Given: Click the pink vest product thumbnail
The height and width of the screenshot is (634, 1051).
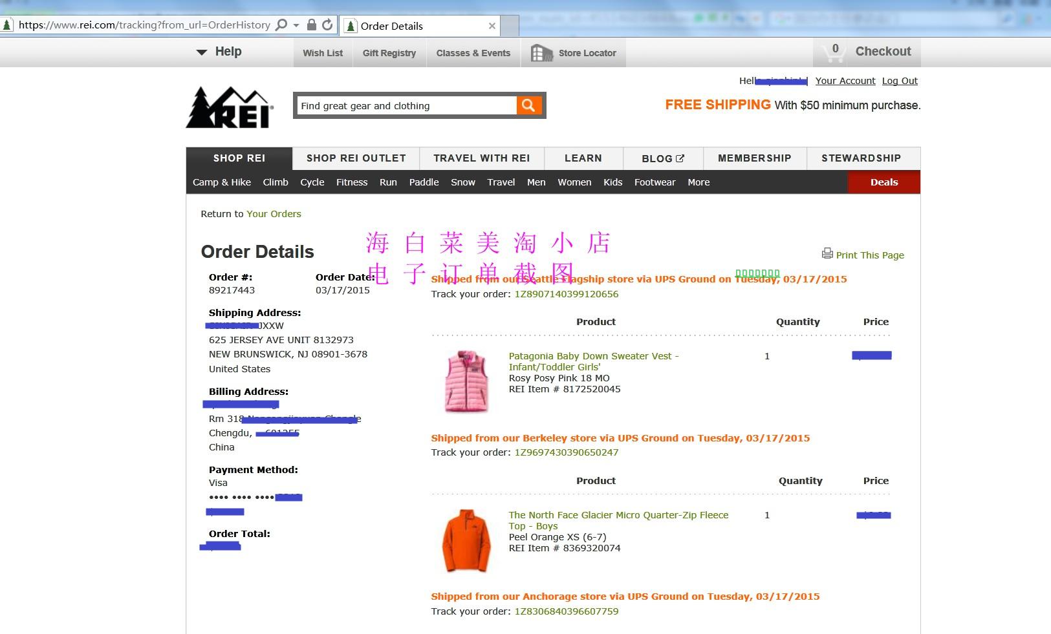Looking at the screenshot, I should click(466, 381).
